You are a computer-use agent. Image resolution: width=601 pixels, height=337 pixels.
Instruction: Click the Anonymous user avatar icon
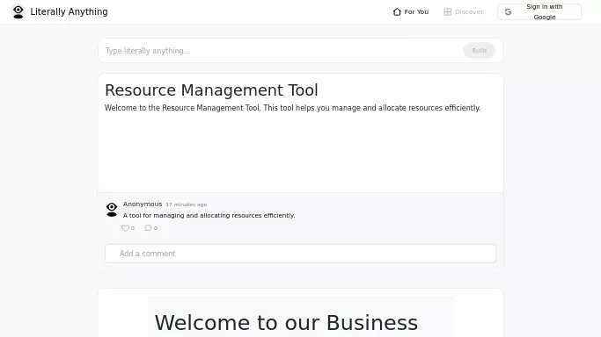pyautogui.click(x=112, y=210)
